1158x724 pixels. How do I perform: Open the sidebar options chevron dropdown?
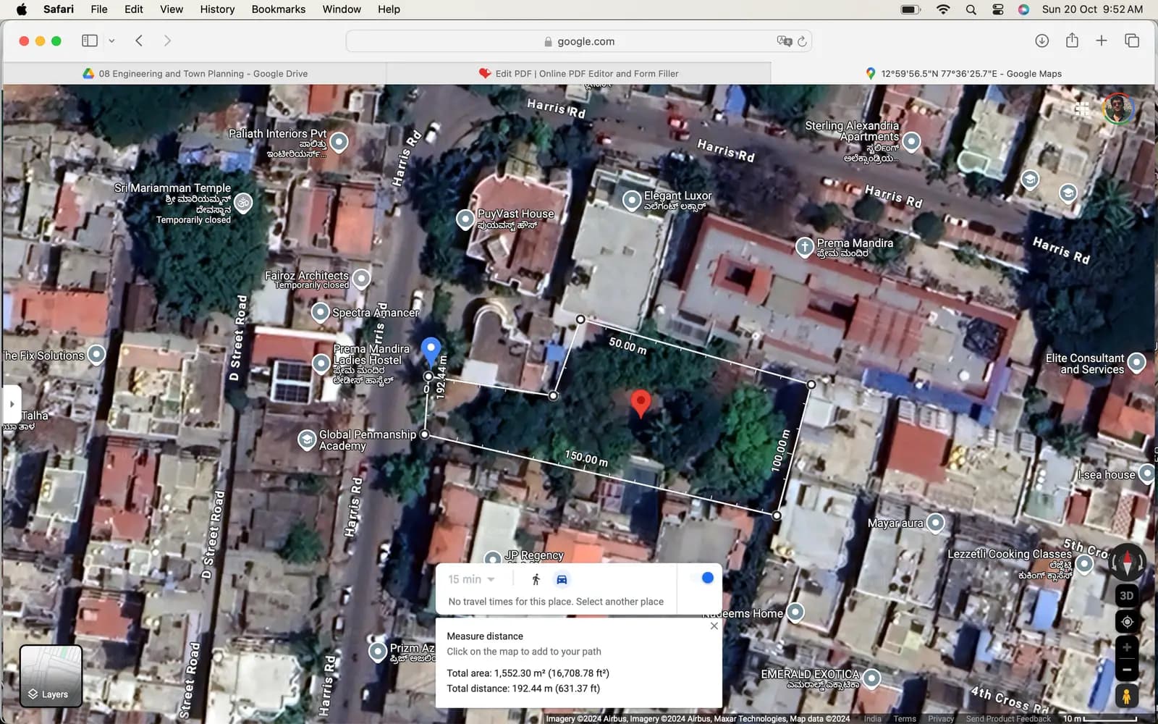pos(111,41)
